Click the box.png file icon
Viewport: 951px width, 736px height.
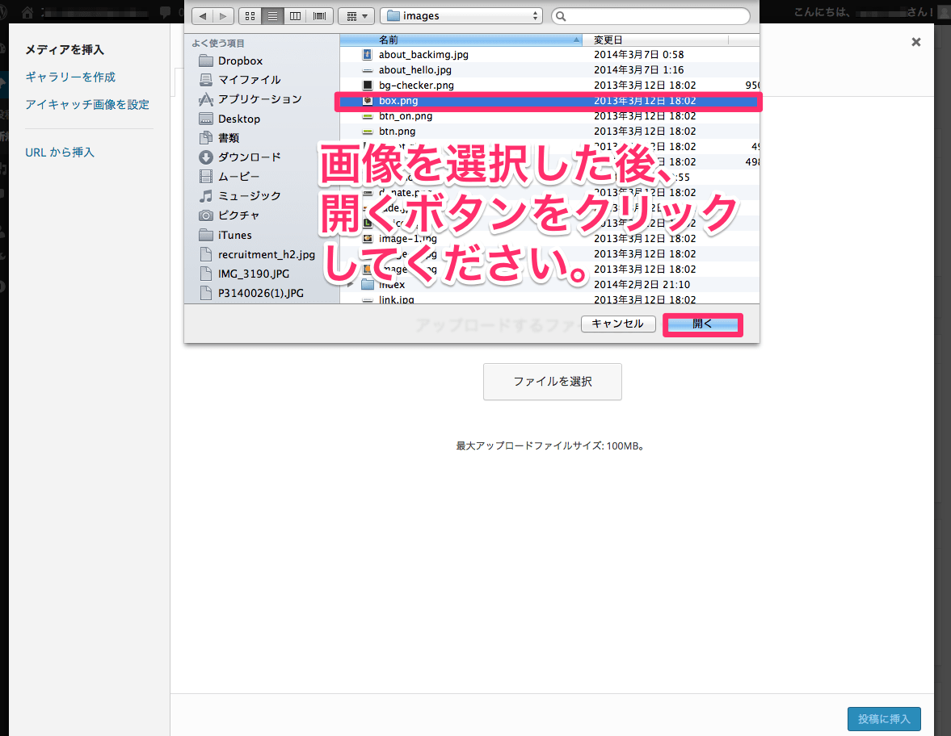click(x=368, y=101)
